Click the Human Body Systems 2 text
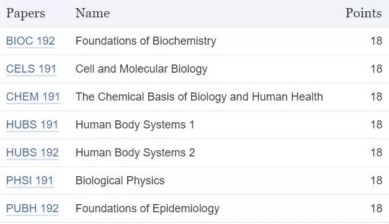Screen dimensions: 389x224 (135, 153)
